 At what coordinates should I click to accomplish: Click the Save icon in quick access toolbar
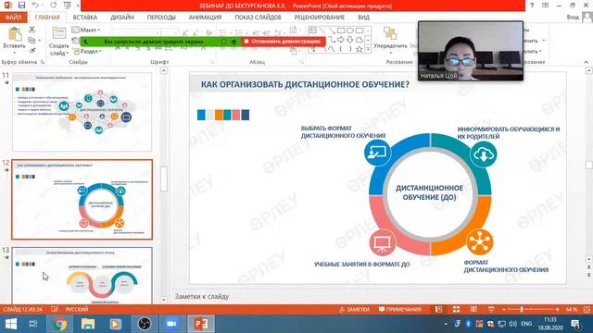coord(21,6)
